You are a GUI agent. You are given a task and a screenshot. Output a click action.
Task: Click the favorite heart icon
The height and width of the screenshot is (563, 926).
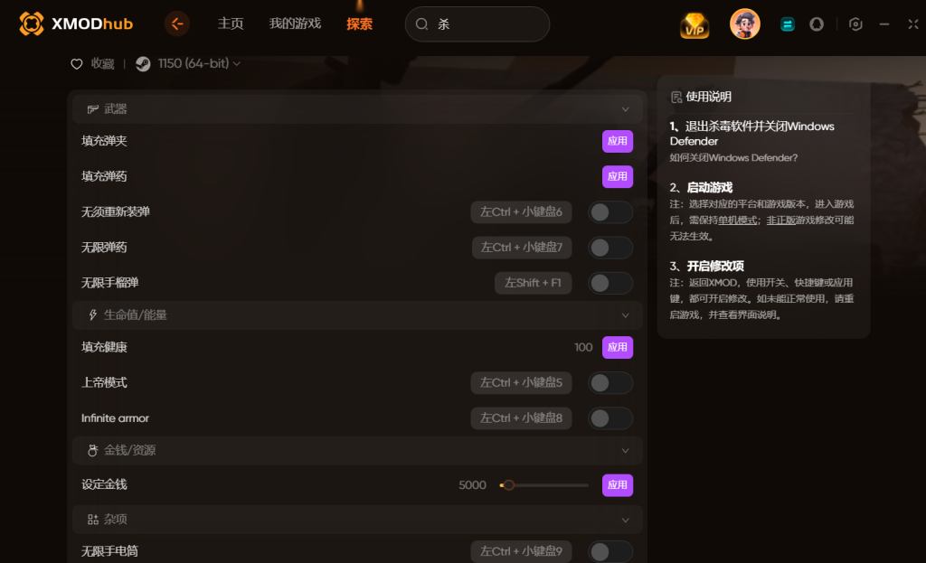[77, 64]
